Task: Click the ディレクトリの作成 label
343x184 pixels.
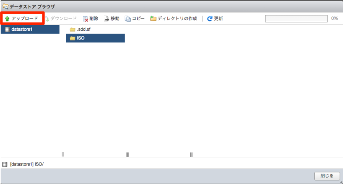Action: click(178, 18)
